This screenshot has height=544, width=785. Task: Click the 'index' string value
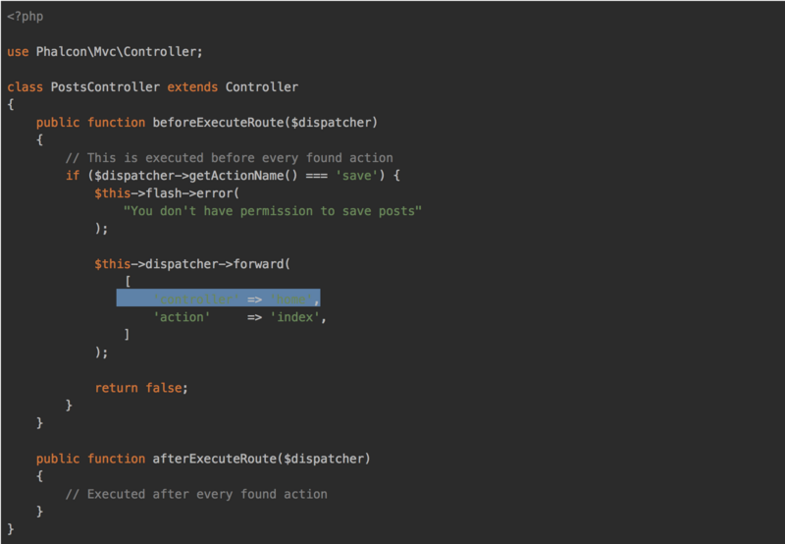pyautogui.click(x=294, y=317)
